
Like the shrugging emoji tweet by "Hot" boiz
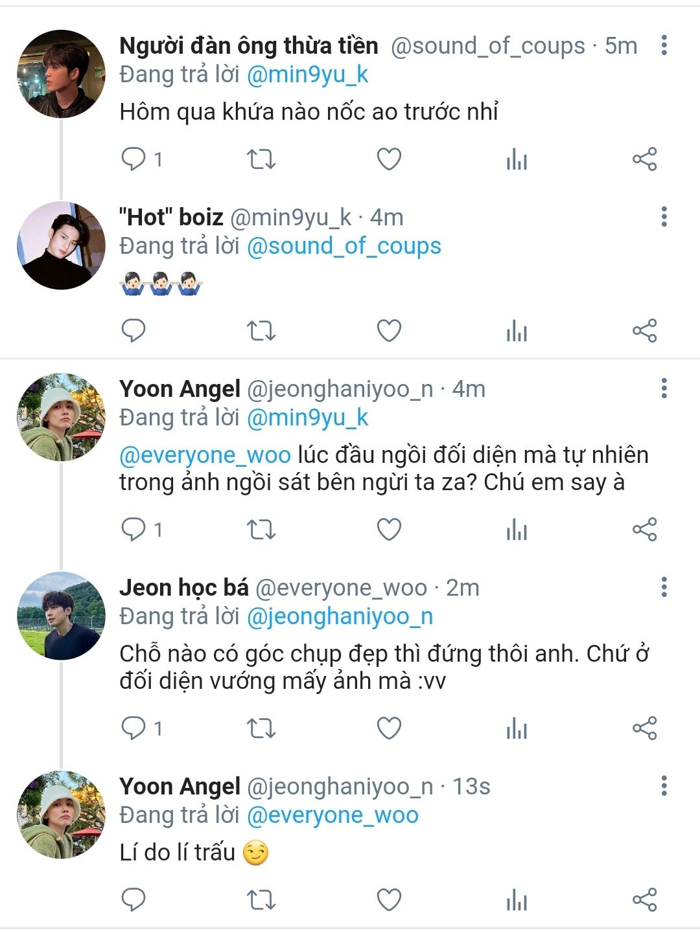pyautogui.click(x=389, y=331)
